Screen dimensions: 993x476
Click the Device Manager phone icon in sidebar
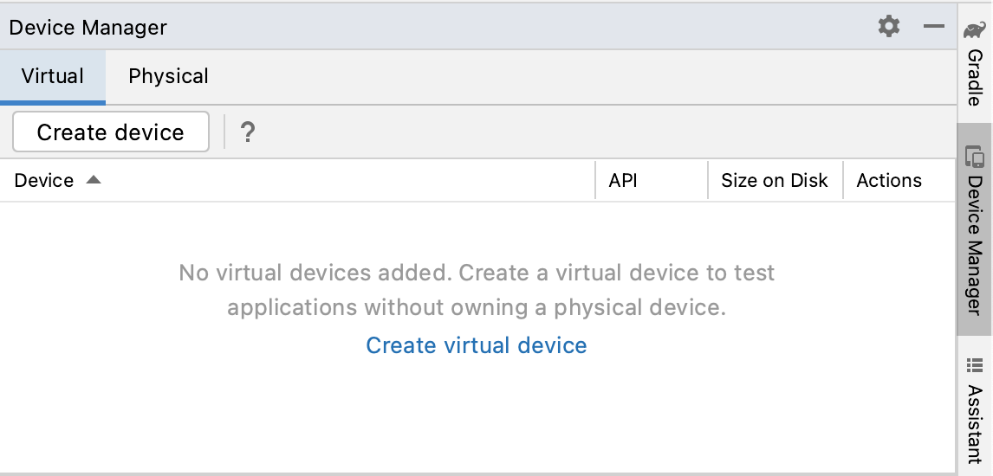tap(975, 157)
